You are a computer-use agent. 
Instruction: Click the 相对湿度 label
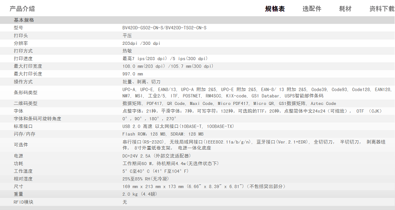coord(23,179)
